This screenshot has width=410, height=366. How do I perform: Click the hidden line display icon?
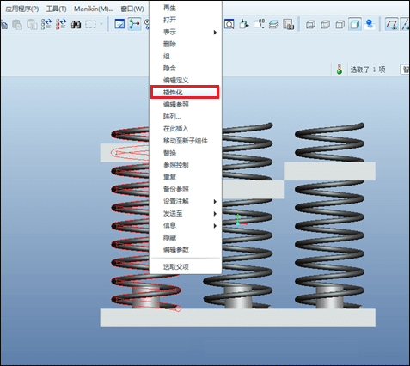(326, 25)
